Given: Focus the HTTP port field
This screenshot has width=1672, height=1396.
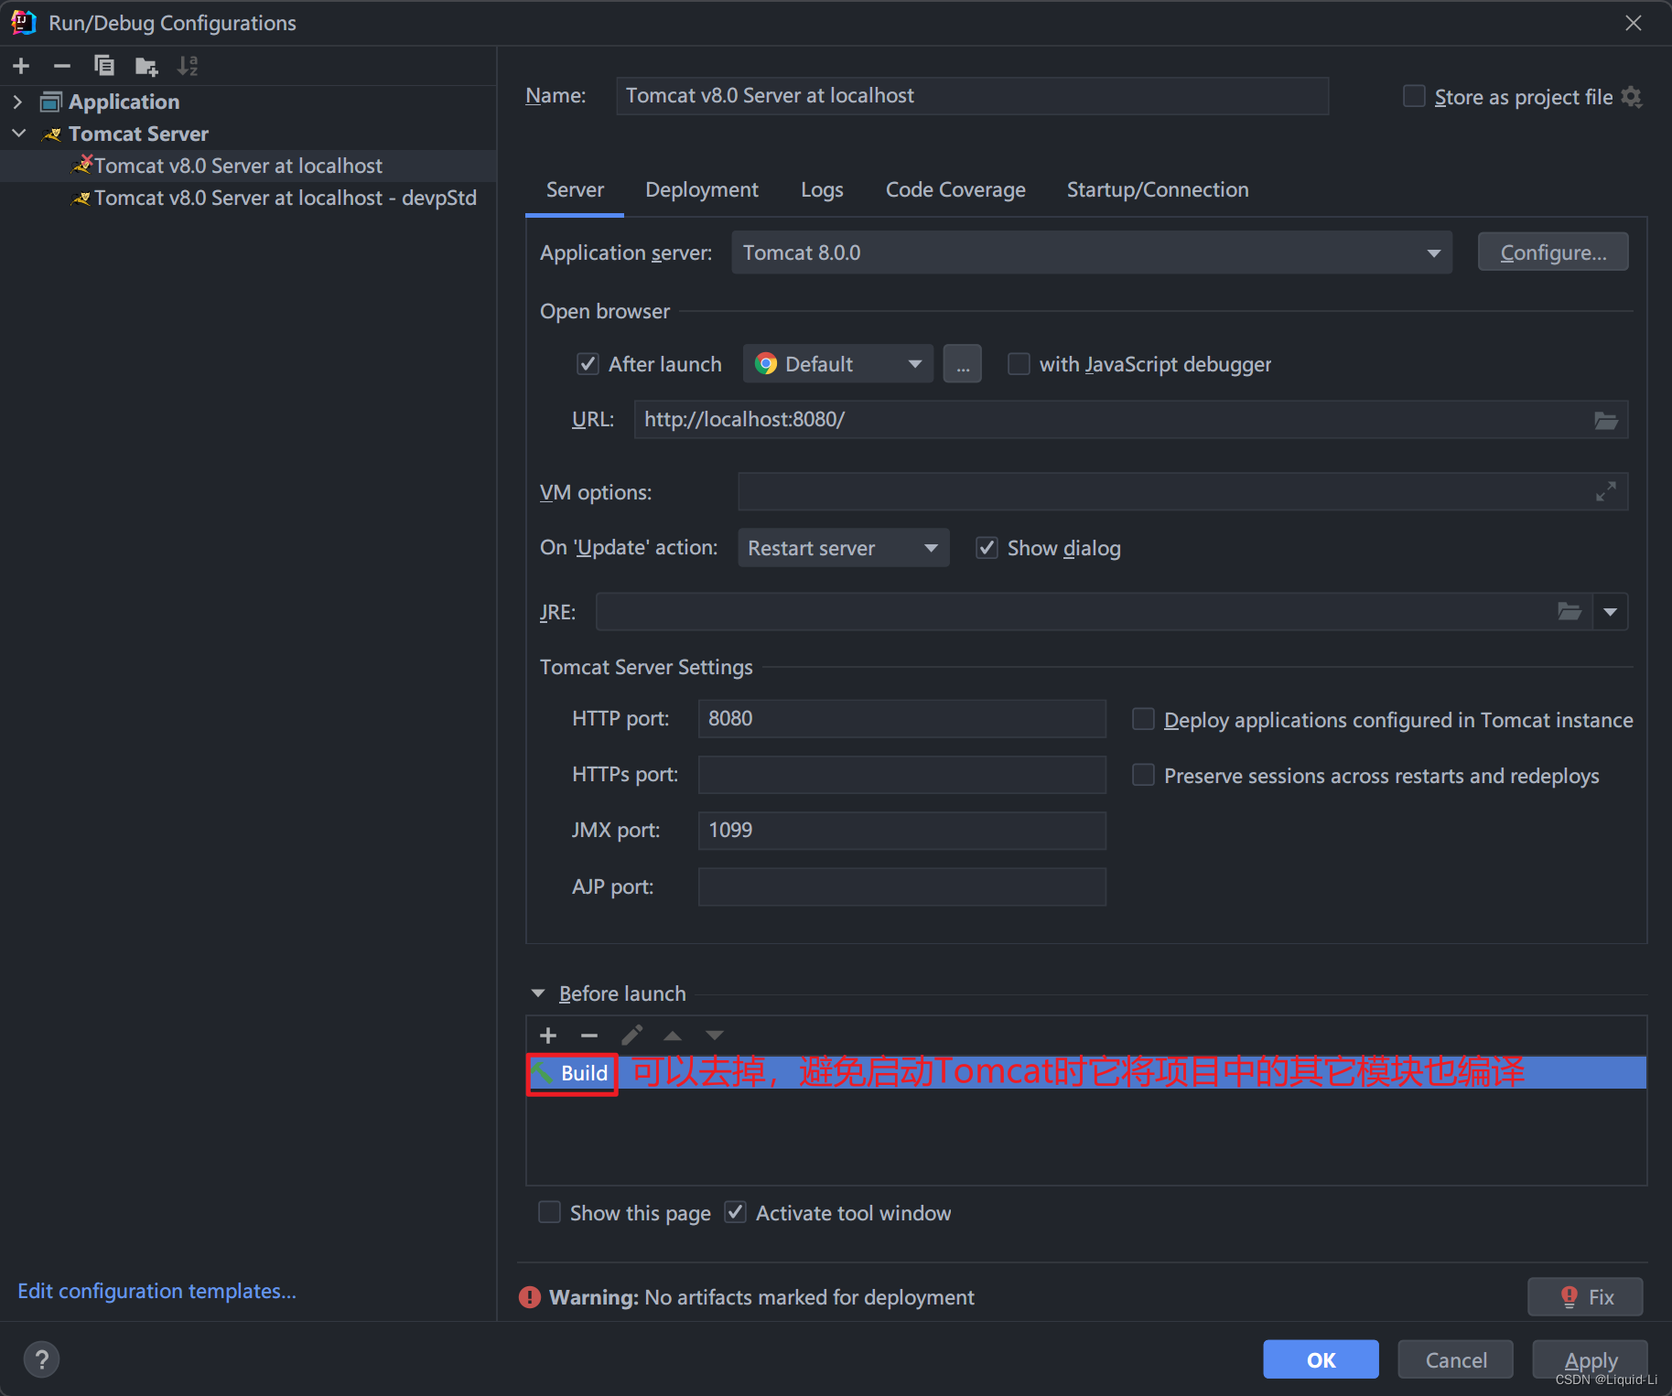Looking at the screenshot, I should click(901, 719).
